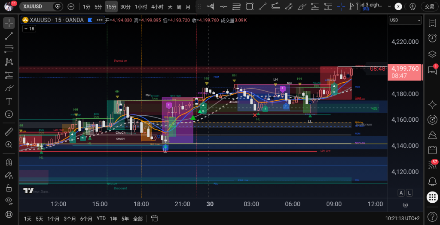Click the 10:21:13 UTC+2 timezone clock
Screen dimensions: 440x225
coord(402,219)
